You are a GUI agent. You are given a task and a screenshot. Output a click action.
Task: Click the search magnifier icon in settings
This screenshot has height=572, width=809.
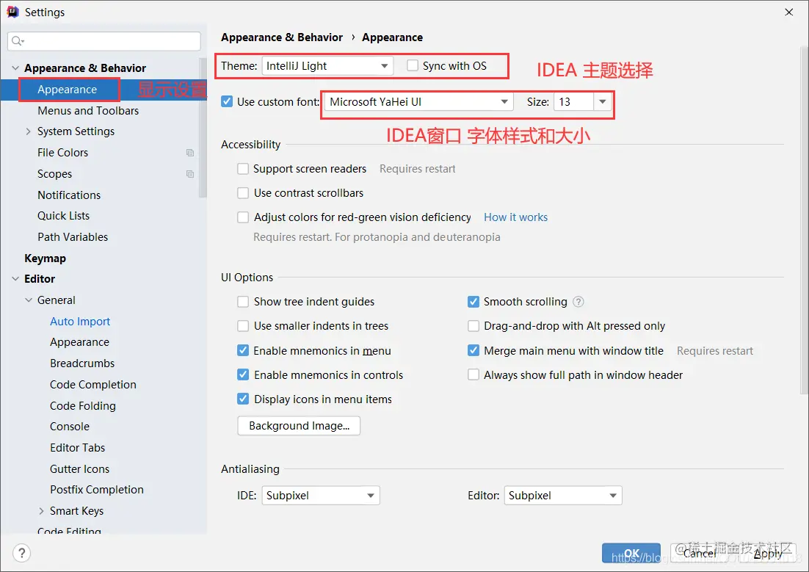(18, 41)
